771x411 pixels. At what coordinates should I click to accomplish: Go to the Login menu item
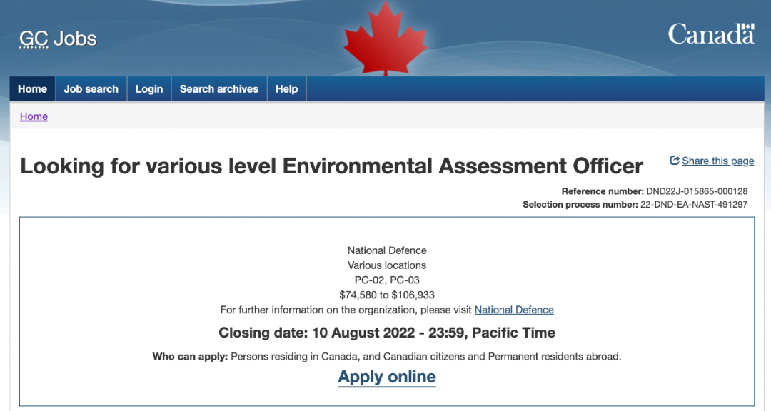coord(149,89)
